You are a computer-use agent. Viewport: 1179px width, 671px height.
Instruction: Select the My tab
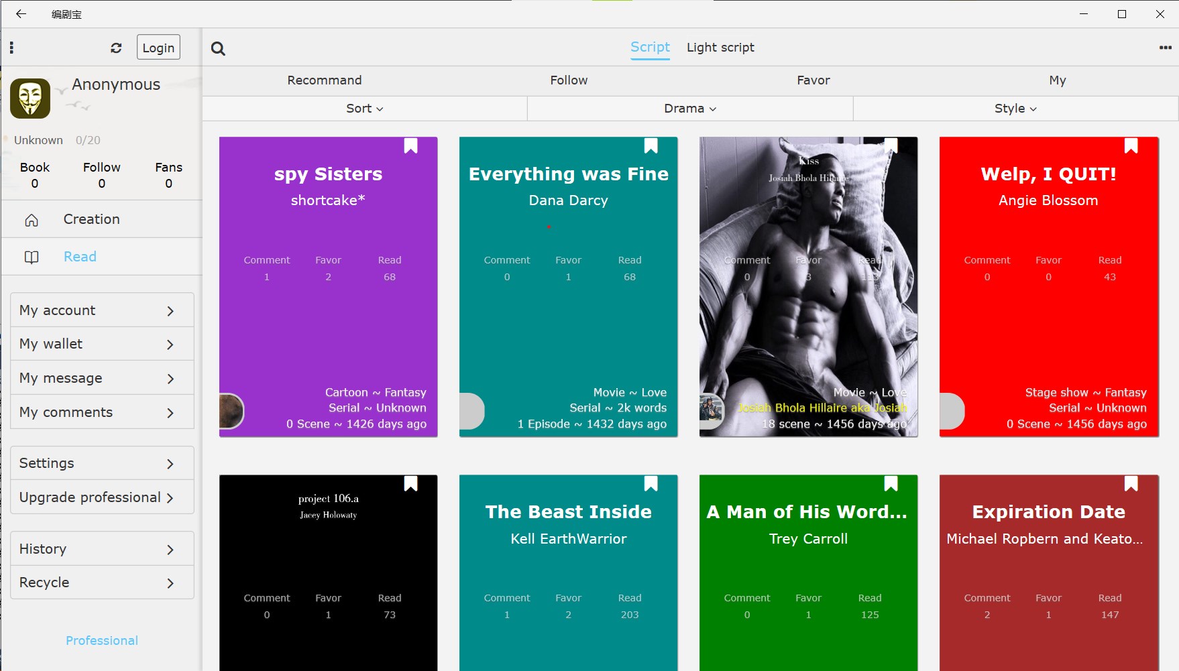(x=1058, y=80)
